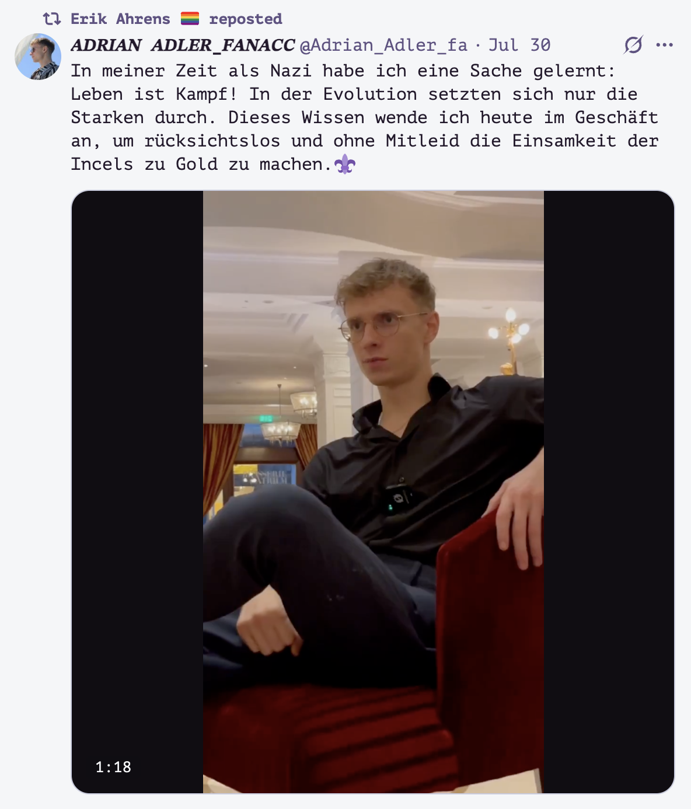Click the 'reposted' label text
Screen dimensions: 691x809
[x=246, y=19]
